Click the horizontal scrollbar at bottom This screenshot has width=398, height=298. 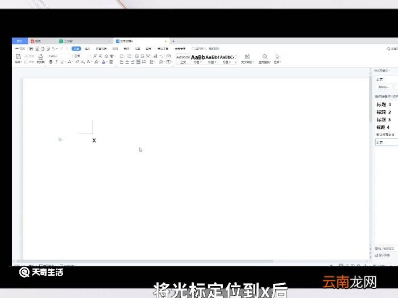point(144,261)
